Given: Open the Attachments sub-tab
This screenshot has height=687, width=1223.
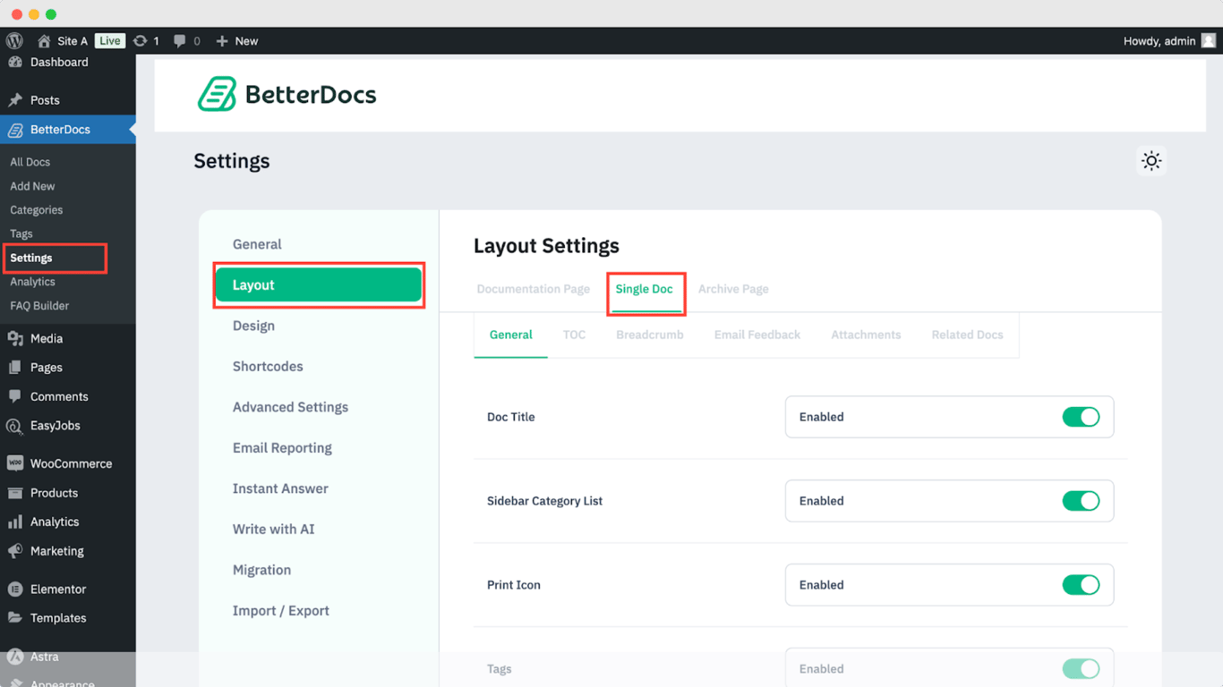Looking at the screenshot, I should click(x=866, y=335).
